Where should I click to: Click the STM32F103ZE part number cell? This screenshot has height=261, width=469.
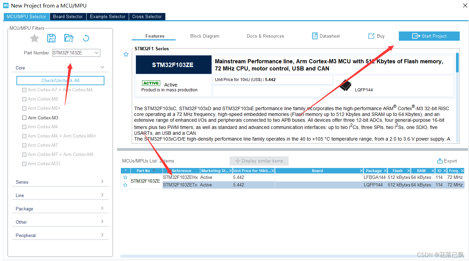[146, 181]
